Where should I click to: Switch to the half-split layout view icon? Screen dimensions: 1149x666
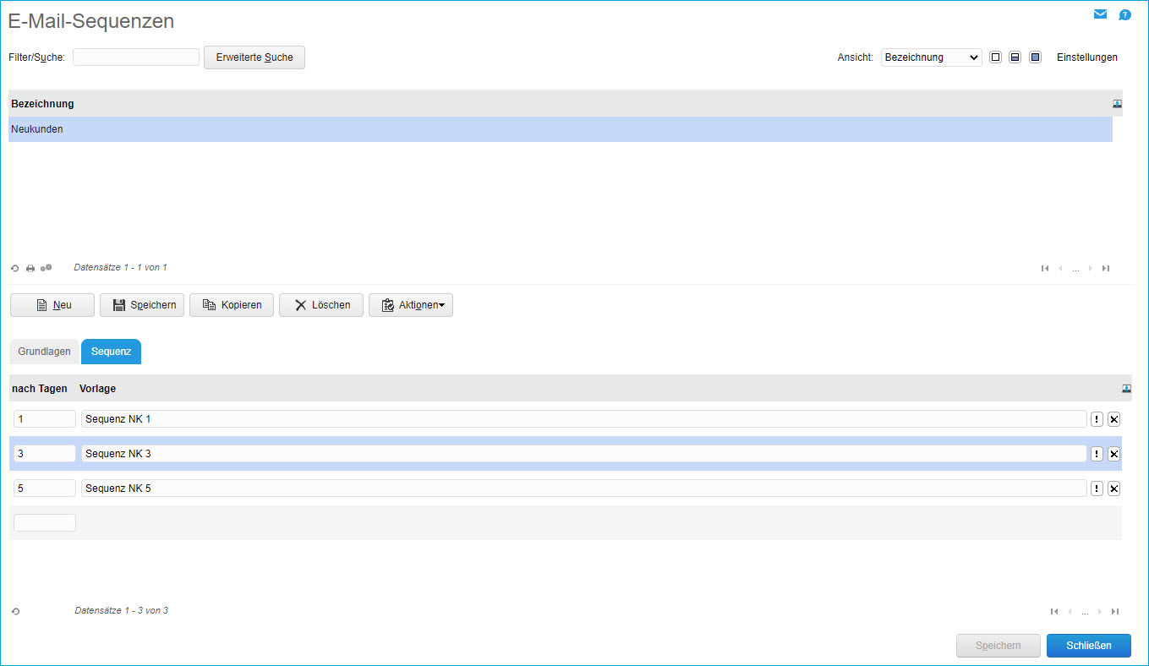point(1015,57)
